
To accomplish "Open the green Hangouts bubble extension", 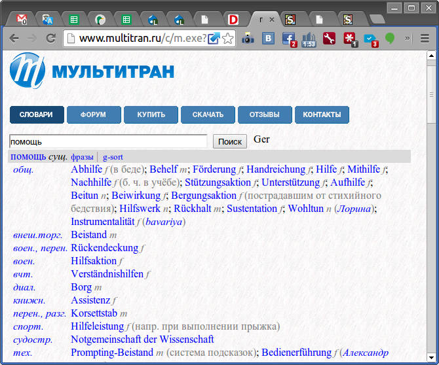I will point(390,39).
